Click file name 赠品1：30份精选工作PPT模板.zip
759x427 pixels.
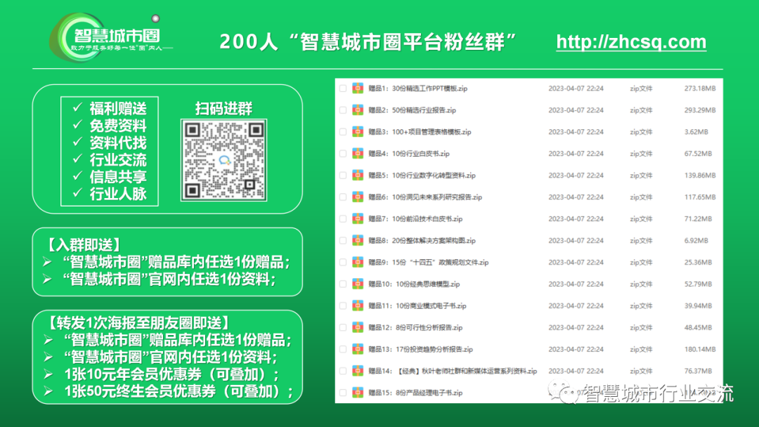pos(417,88)
